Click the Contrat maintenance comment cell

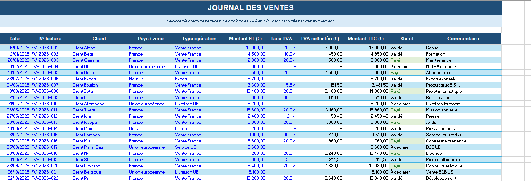(463, 141)
